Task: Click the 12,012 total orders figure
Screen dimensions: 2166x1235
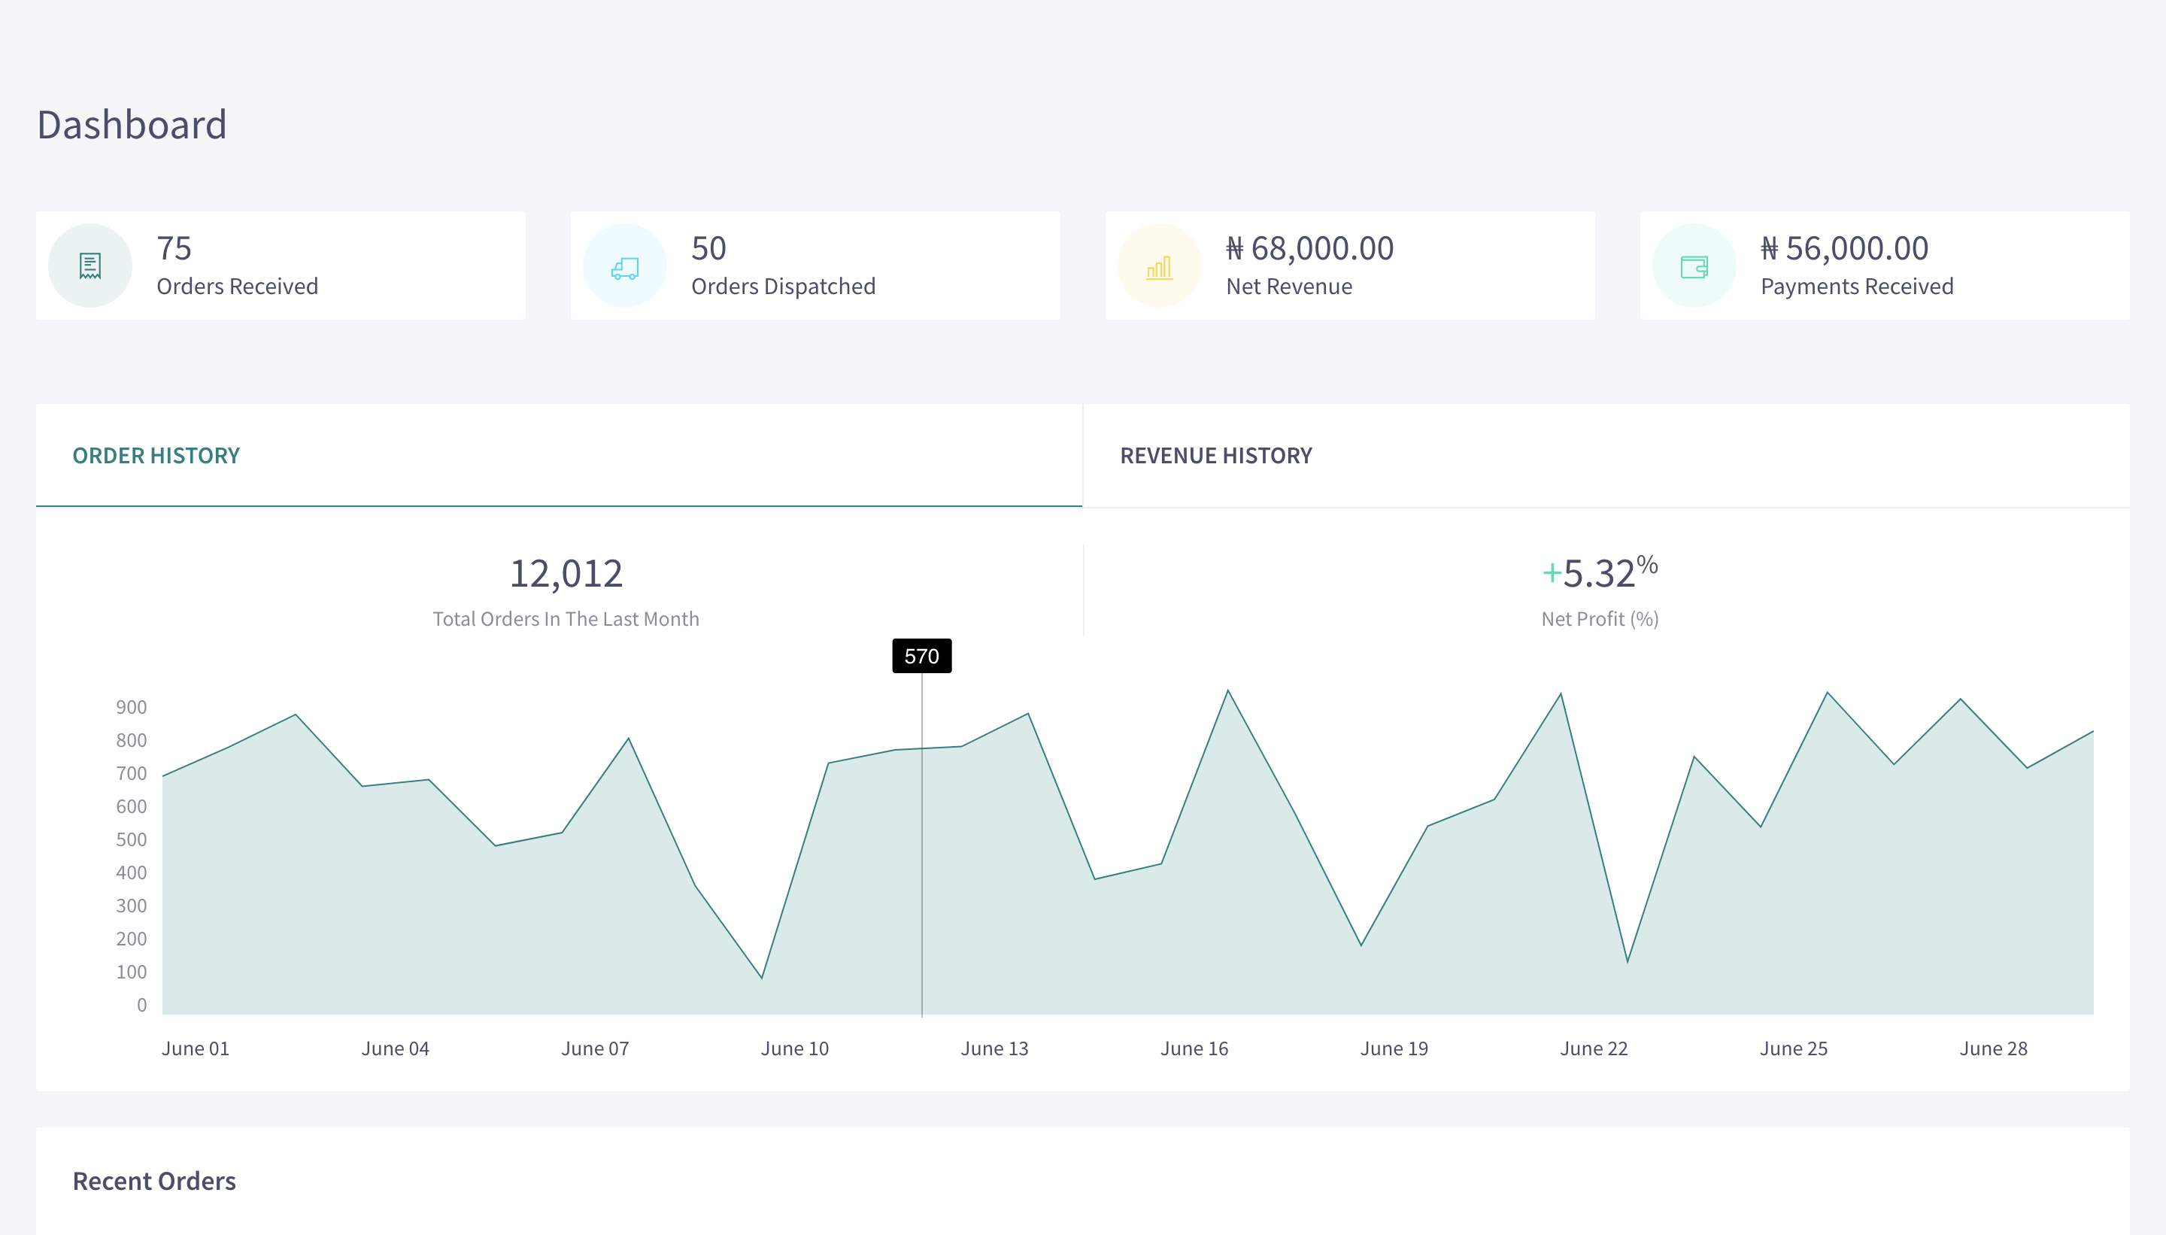Action: (566, 573)
